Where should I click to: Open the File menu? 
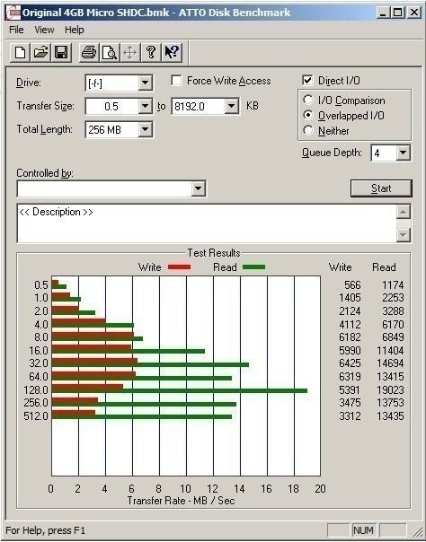tap(16, 30)
